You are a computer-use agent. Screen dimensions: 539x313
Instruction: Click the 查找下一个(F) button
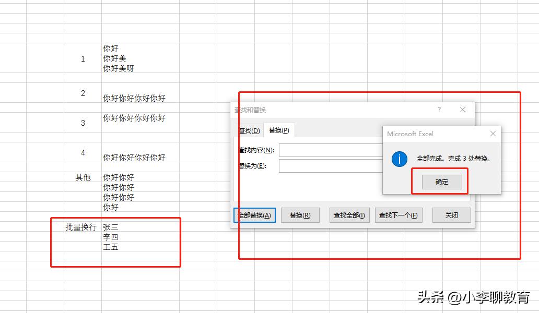click(399, 215)
